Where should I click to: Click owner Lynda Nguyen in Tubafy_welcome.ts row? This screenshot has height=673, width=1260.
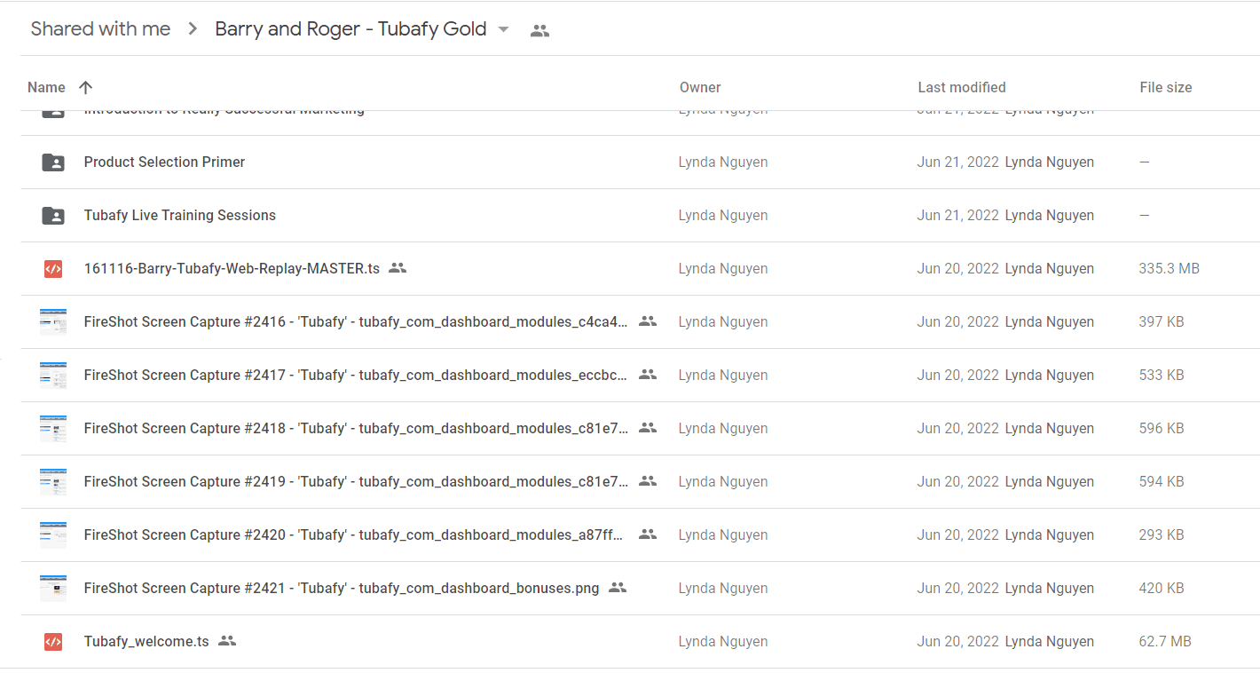pos(723,641)
